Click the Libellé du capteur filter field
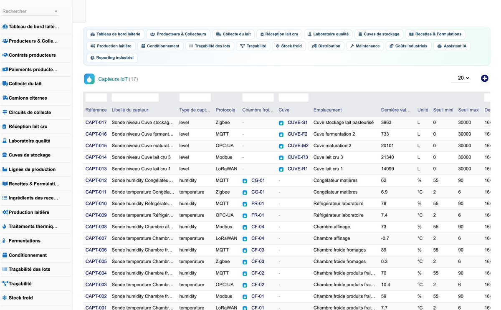Image resolution: width=501 pixels, height=310 pixels. pos(135,98)
